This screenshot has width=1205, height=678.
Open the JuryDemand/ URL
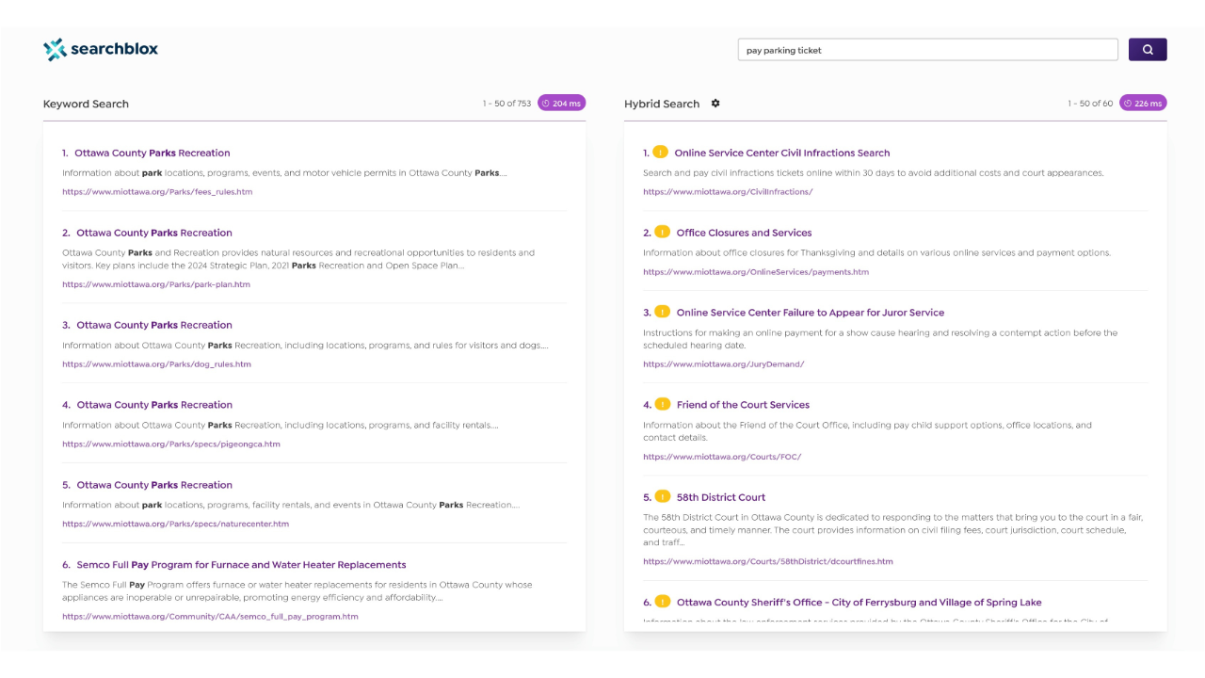(724, 364)
